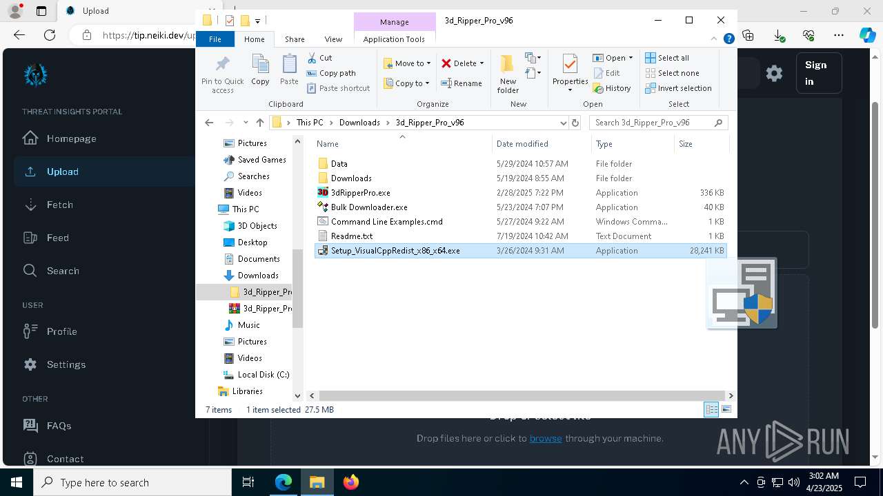Expand Delete options dropdown
The width and height of the screenshot is (883, 496).
coord(482,63)
